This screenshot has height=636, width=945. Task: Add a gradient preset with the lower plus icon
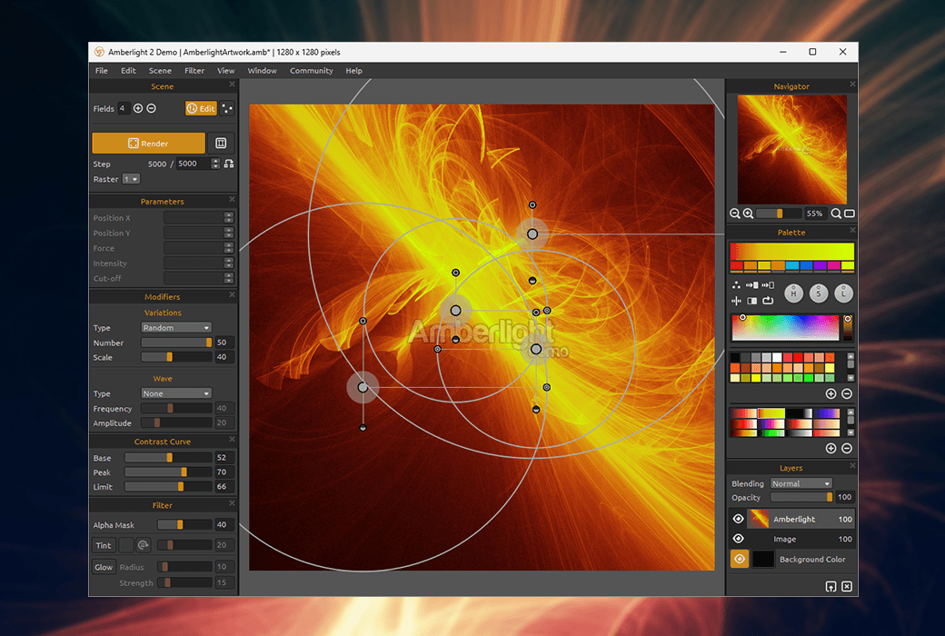pos(831,448)
